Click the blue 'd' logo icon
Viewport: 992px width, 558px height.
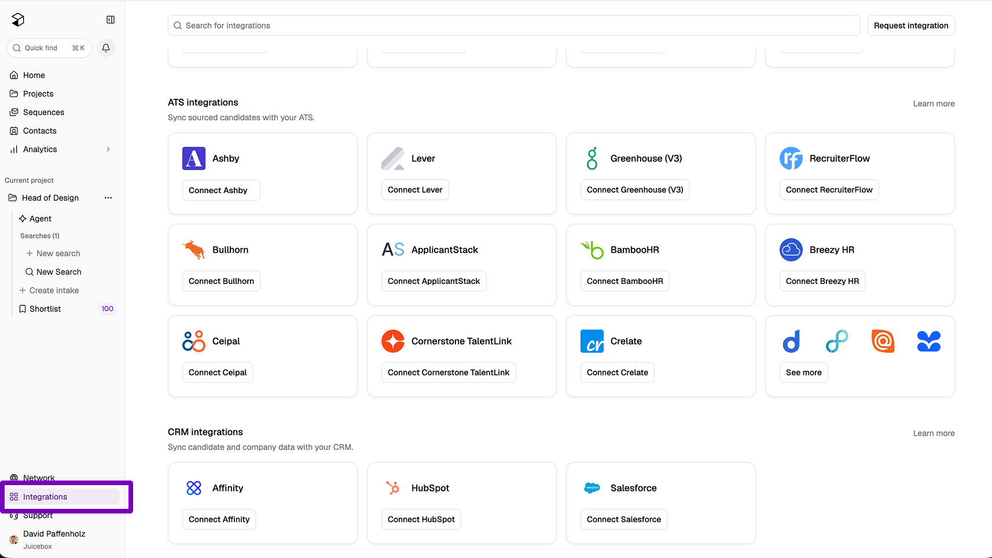pos(791,341)
